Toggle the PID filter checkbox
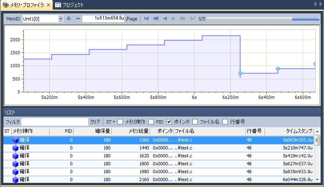Screen dimensions: 324x187 pyautogui.click(x=151, y=122)
